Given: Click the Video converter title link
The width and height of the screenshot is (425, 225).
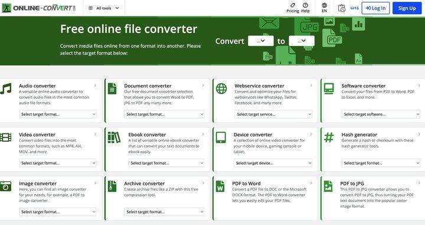Looking at the screenshot, I should (x=37, y=135).
